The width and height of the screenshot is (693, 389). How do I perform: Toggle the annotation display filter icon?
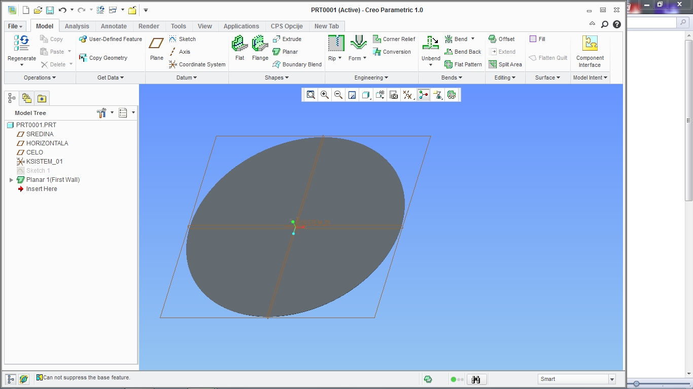[x=438, y=95]
